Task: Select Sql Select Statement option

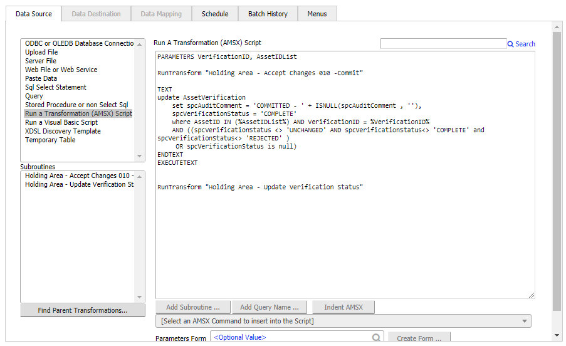Action: pos(56,87)
